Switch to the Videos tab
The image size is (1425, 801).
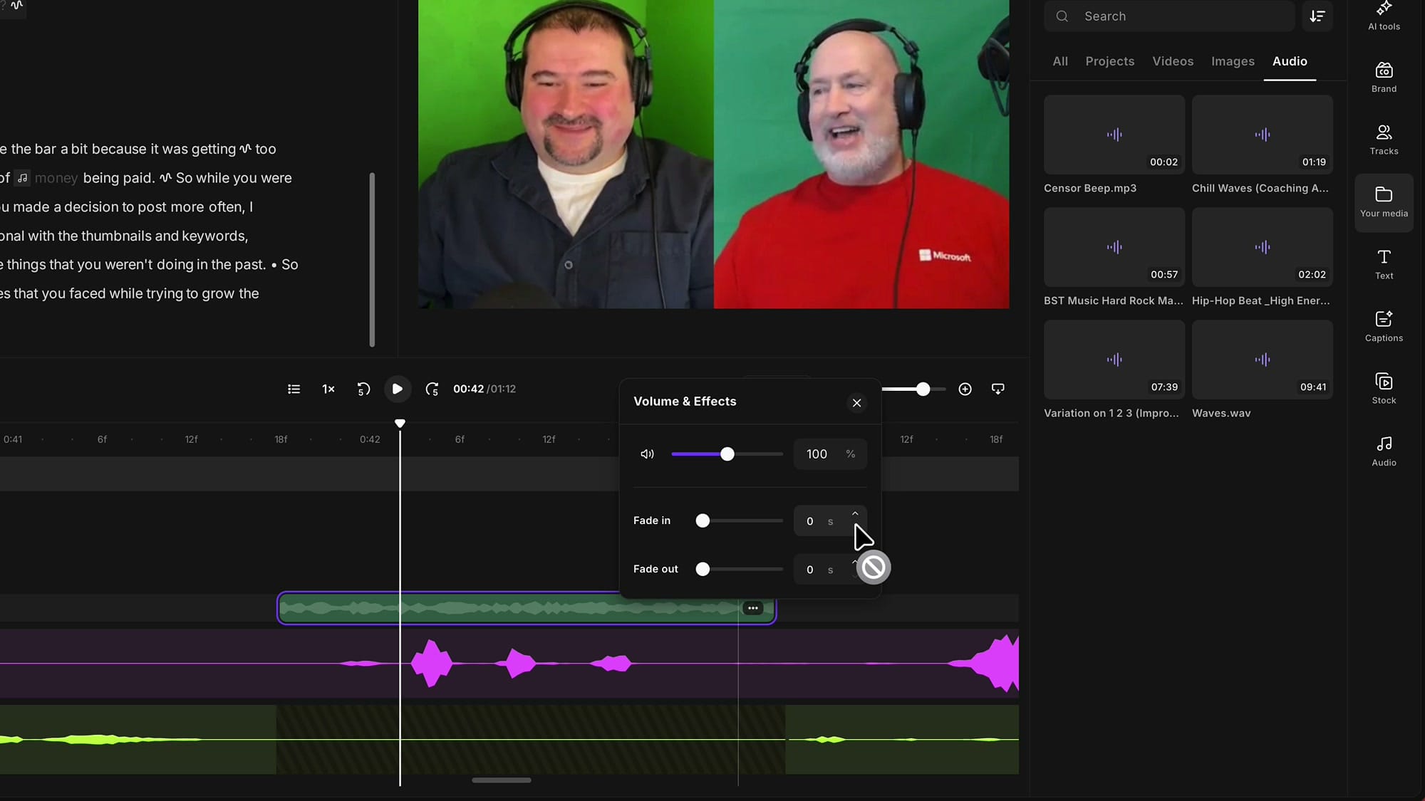1173,61
